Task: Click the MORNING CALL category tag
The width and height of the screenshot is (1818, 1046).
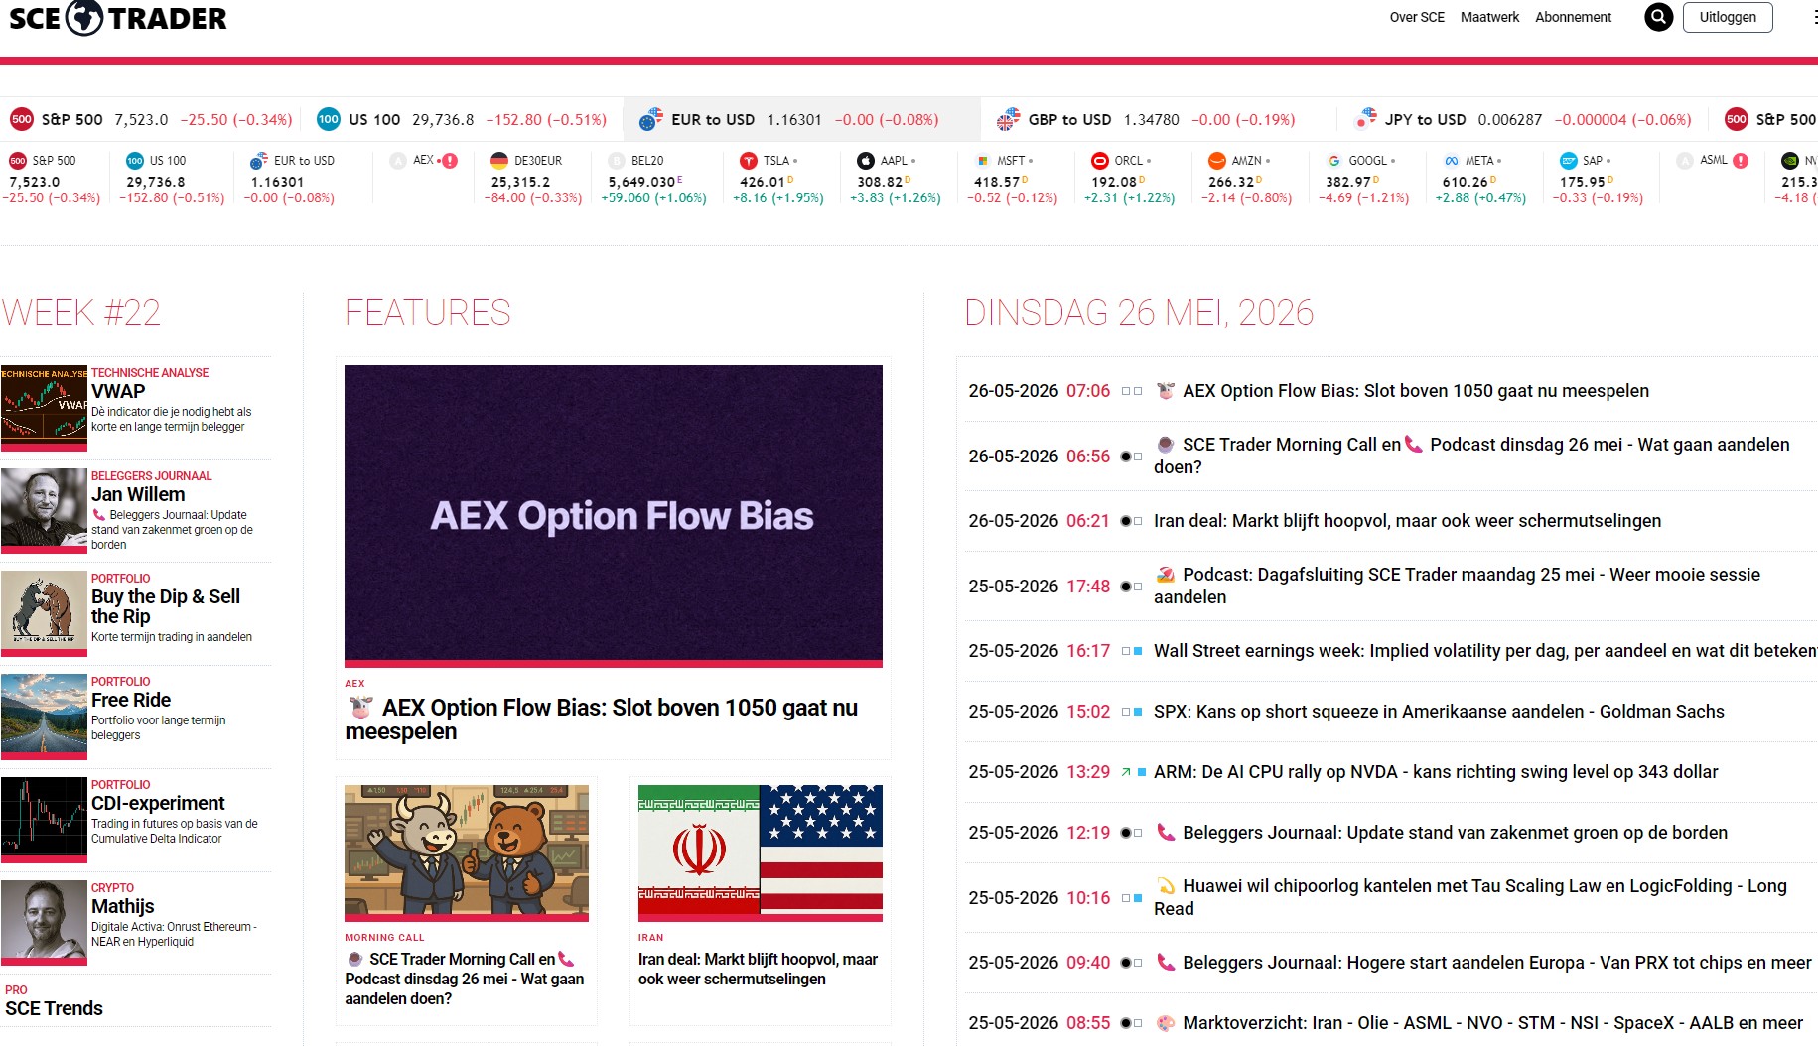Action: coord(384,938)
